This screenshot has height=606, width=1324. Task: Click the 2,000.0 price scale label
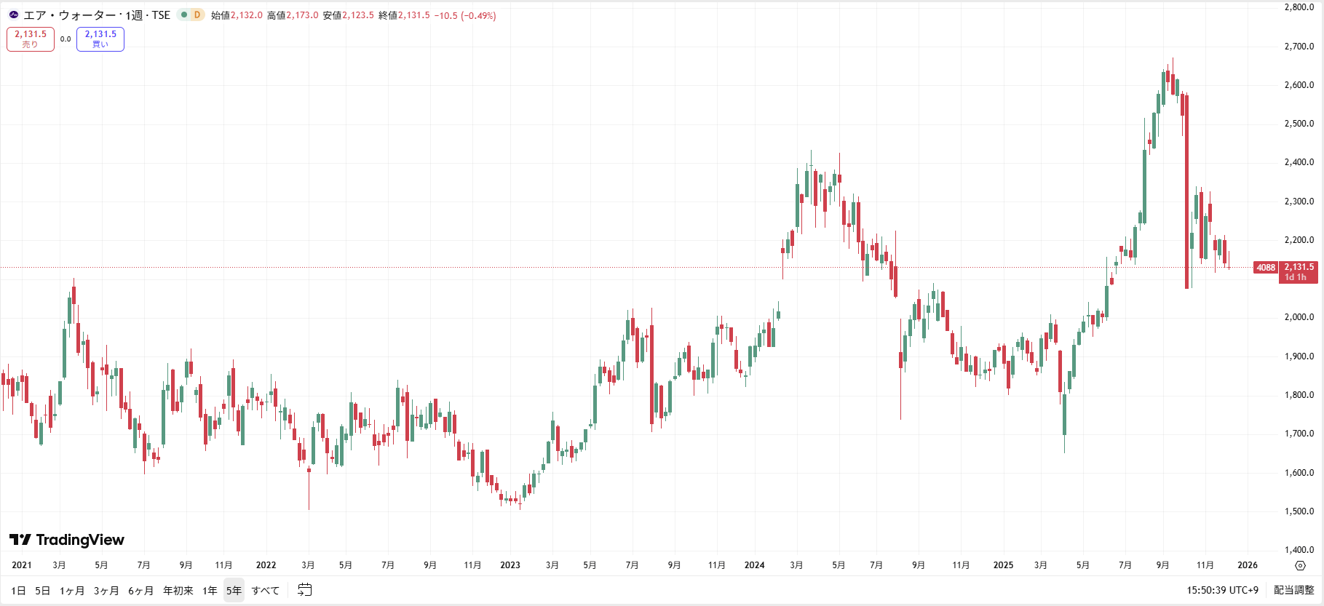click(1299, 317)
